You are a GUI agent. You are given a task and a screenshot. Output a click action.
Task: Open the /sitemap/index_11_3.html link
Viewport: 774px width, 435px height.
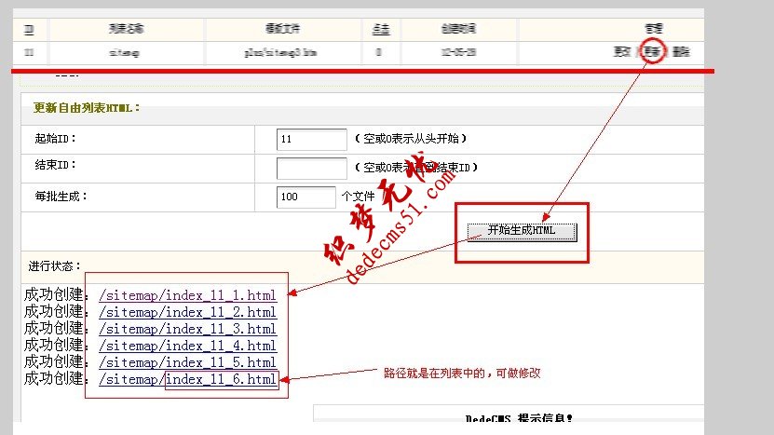[x=187, y=329]
